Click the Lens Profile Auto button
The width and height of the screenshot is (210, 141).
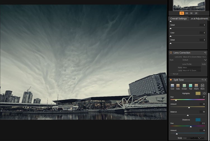tap(204, 64)
